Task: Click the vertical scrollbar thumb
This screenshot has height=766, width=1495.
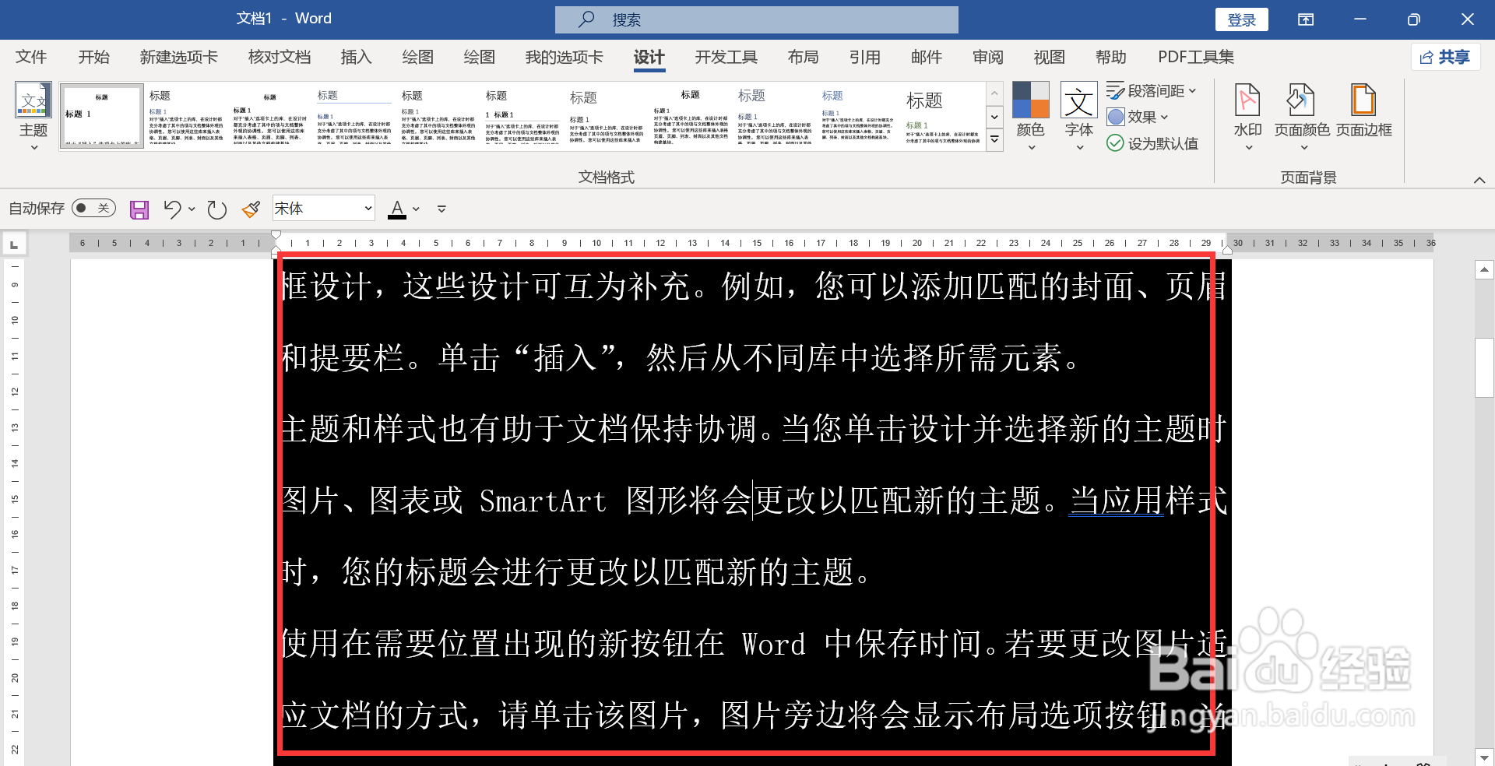Action: 1484,367
